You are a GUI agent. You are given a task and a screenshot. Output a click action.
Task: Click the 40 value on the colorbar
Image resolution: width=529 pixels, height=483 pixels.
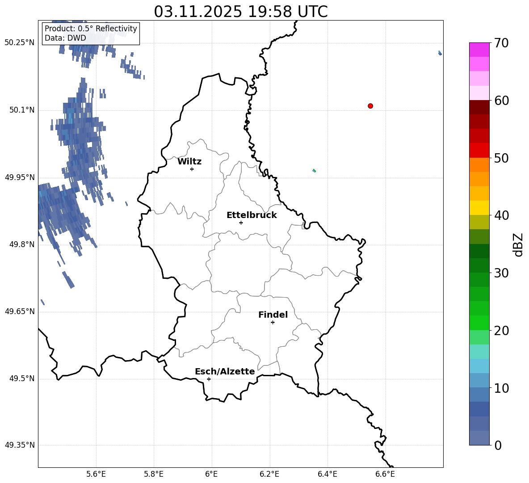click(501, 215)
